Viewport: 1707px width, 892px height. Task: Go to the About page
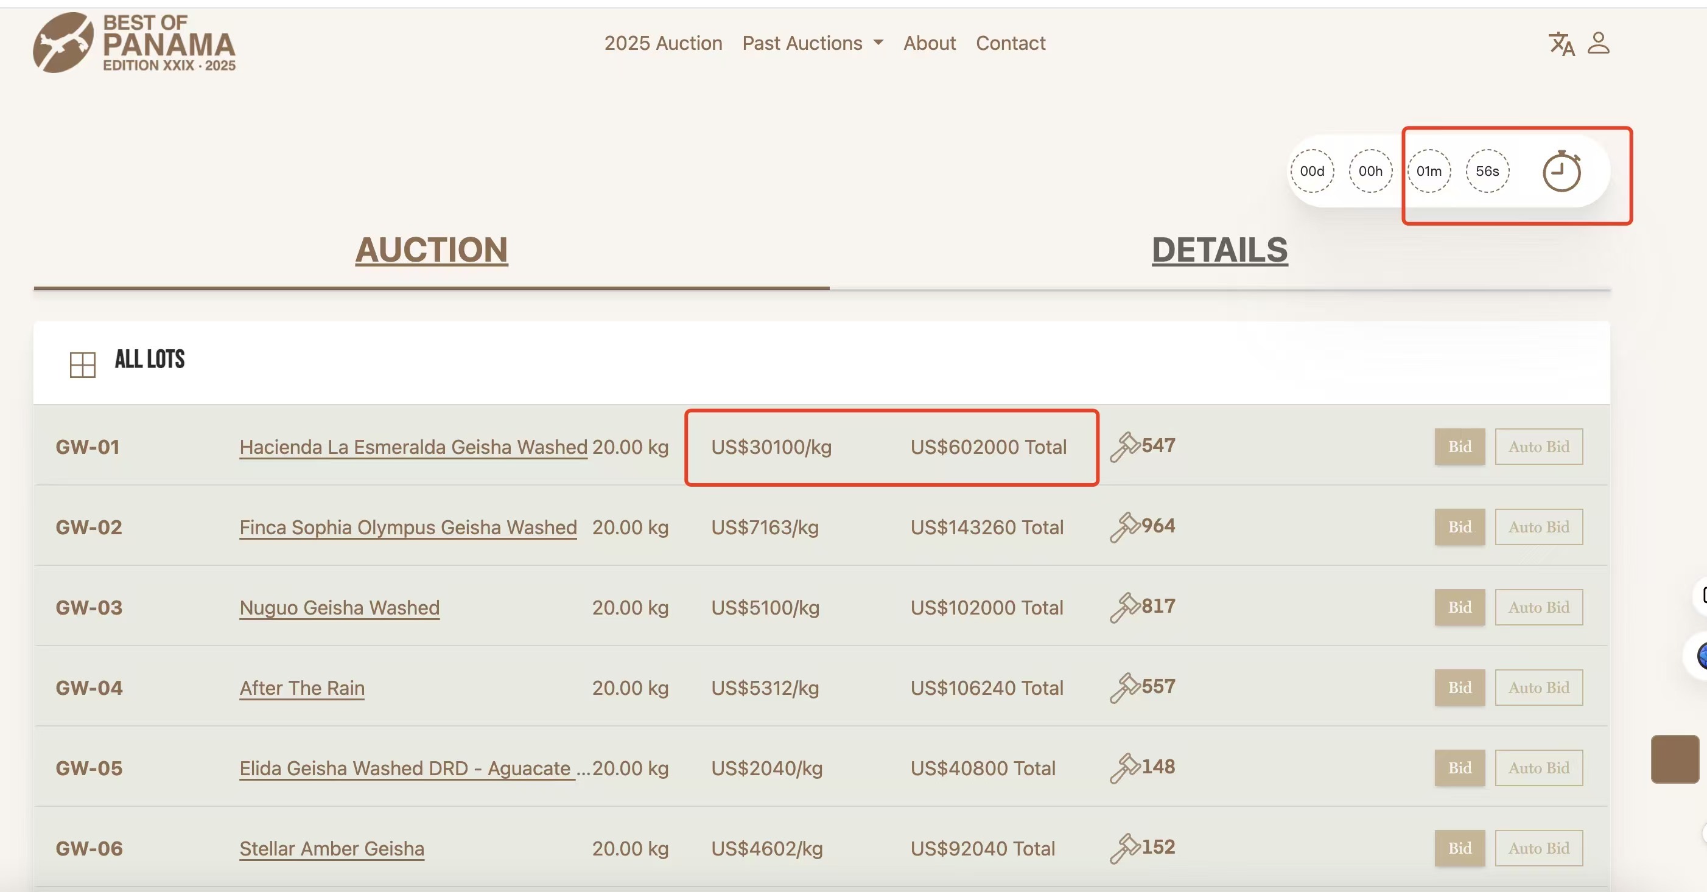coord(930,43)
